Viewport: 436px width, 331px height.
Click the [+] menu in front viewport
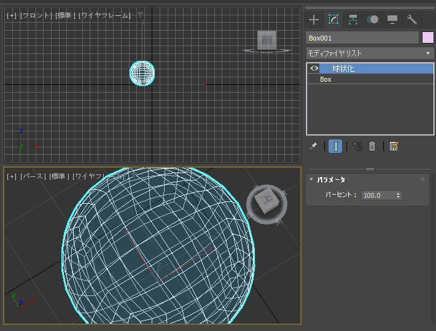[12, 15]
